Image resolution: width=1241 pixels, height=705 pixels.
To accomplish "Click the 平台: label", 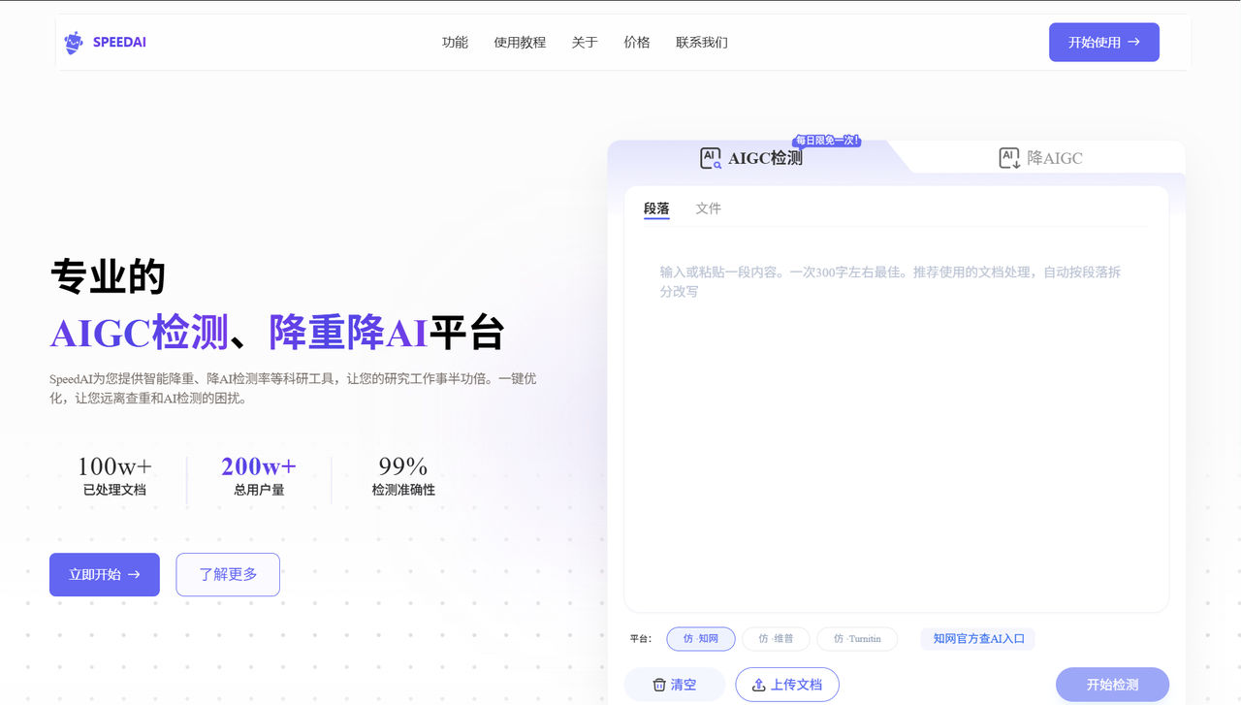I will pos(641,639).
